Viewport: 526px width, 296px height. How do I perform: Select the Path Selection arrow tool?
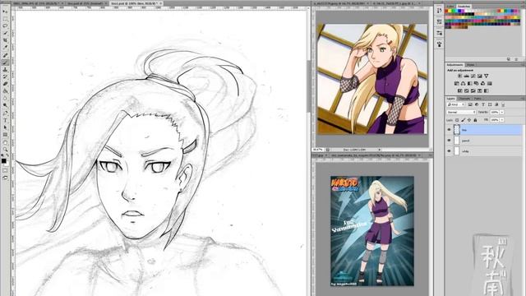coord(5,127)
